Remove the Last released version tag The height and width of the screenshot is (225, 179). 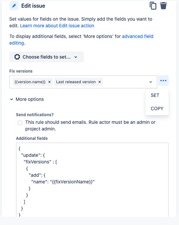(100, 82)
